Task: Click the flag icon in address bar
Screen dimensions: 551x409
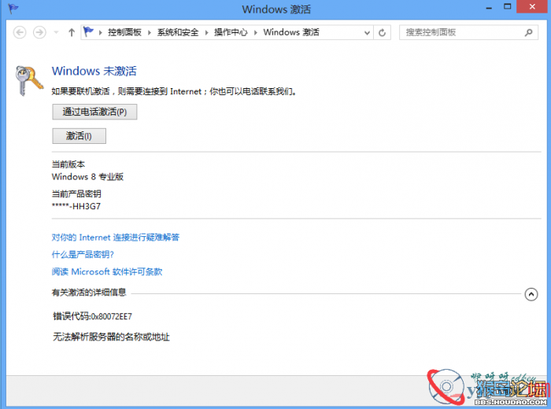Action: pos(88,32)
